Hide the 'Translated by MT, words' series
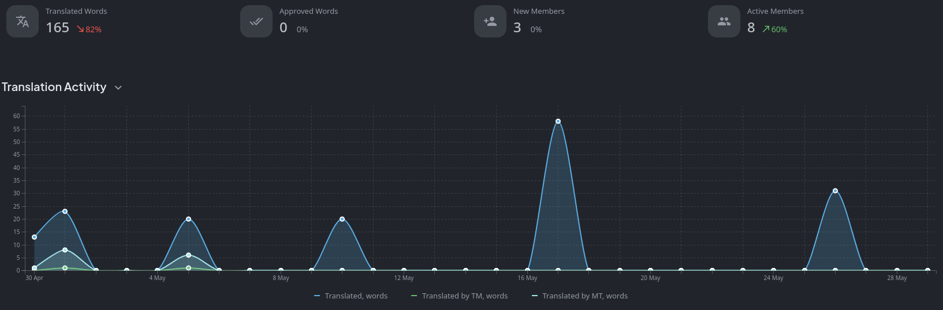943x310 pixels. (x=584, y=296)
